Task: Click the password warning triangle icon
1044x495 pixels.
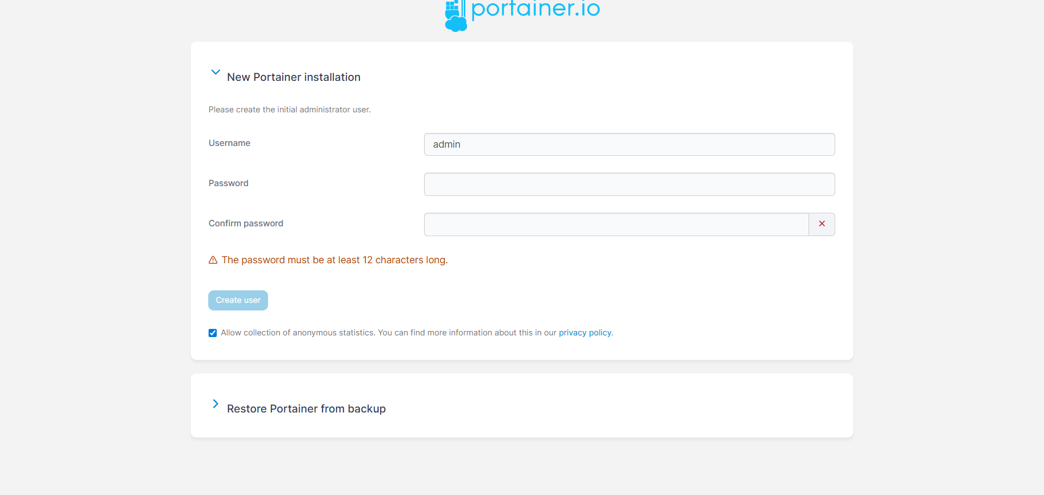Action: pyautogui.click(x=213, y=260)
